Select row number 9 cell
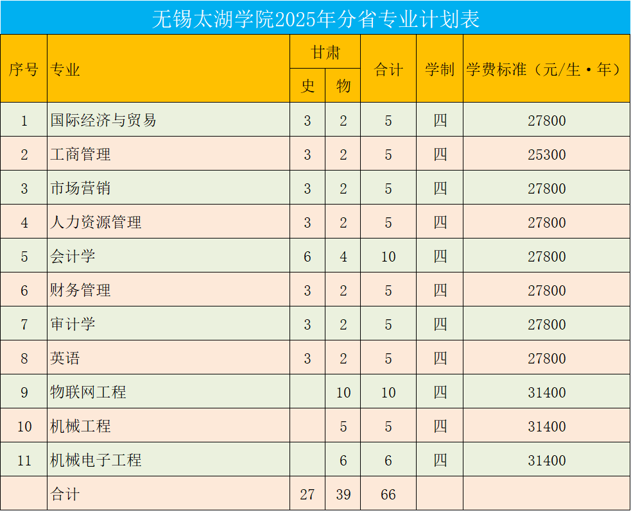Image resolution: width=631 pixels, height=511 pixels. pos(24,392)
